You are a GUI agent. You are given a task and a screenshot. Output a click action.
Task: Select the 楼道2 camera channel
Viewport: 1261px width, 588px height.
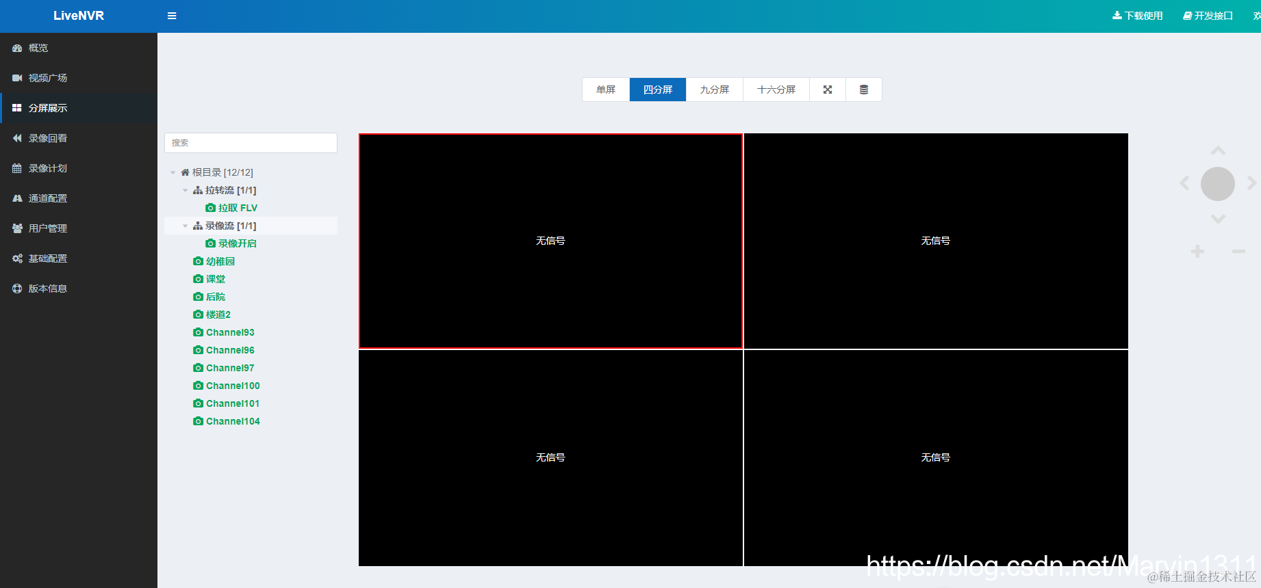click(x=218, y=315)
